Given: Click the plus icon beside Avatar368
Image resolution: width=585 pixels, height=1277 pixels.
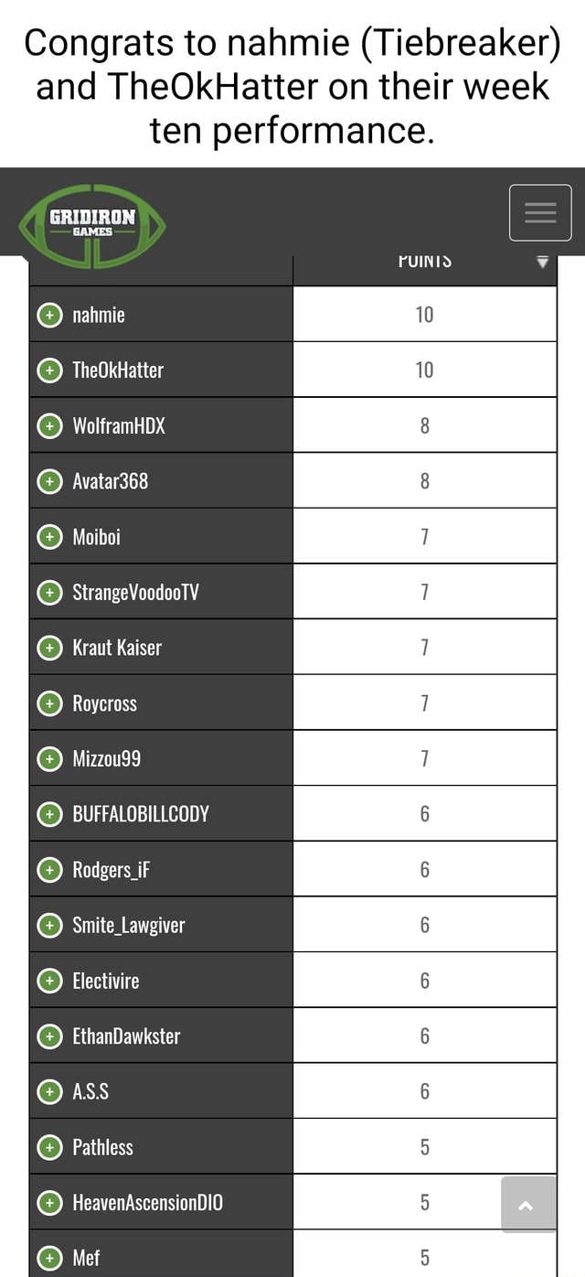Looking at the screenshot, I should pyautogui.click(x=49, y=480).
